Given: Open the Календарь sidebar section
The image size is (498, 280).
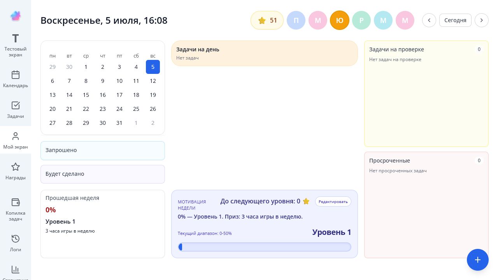Looking at the screenshot, I should tap(16, 79).
